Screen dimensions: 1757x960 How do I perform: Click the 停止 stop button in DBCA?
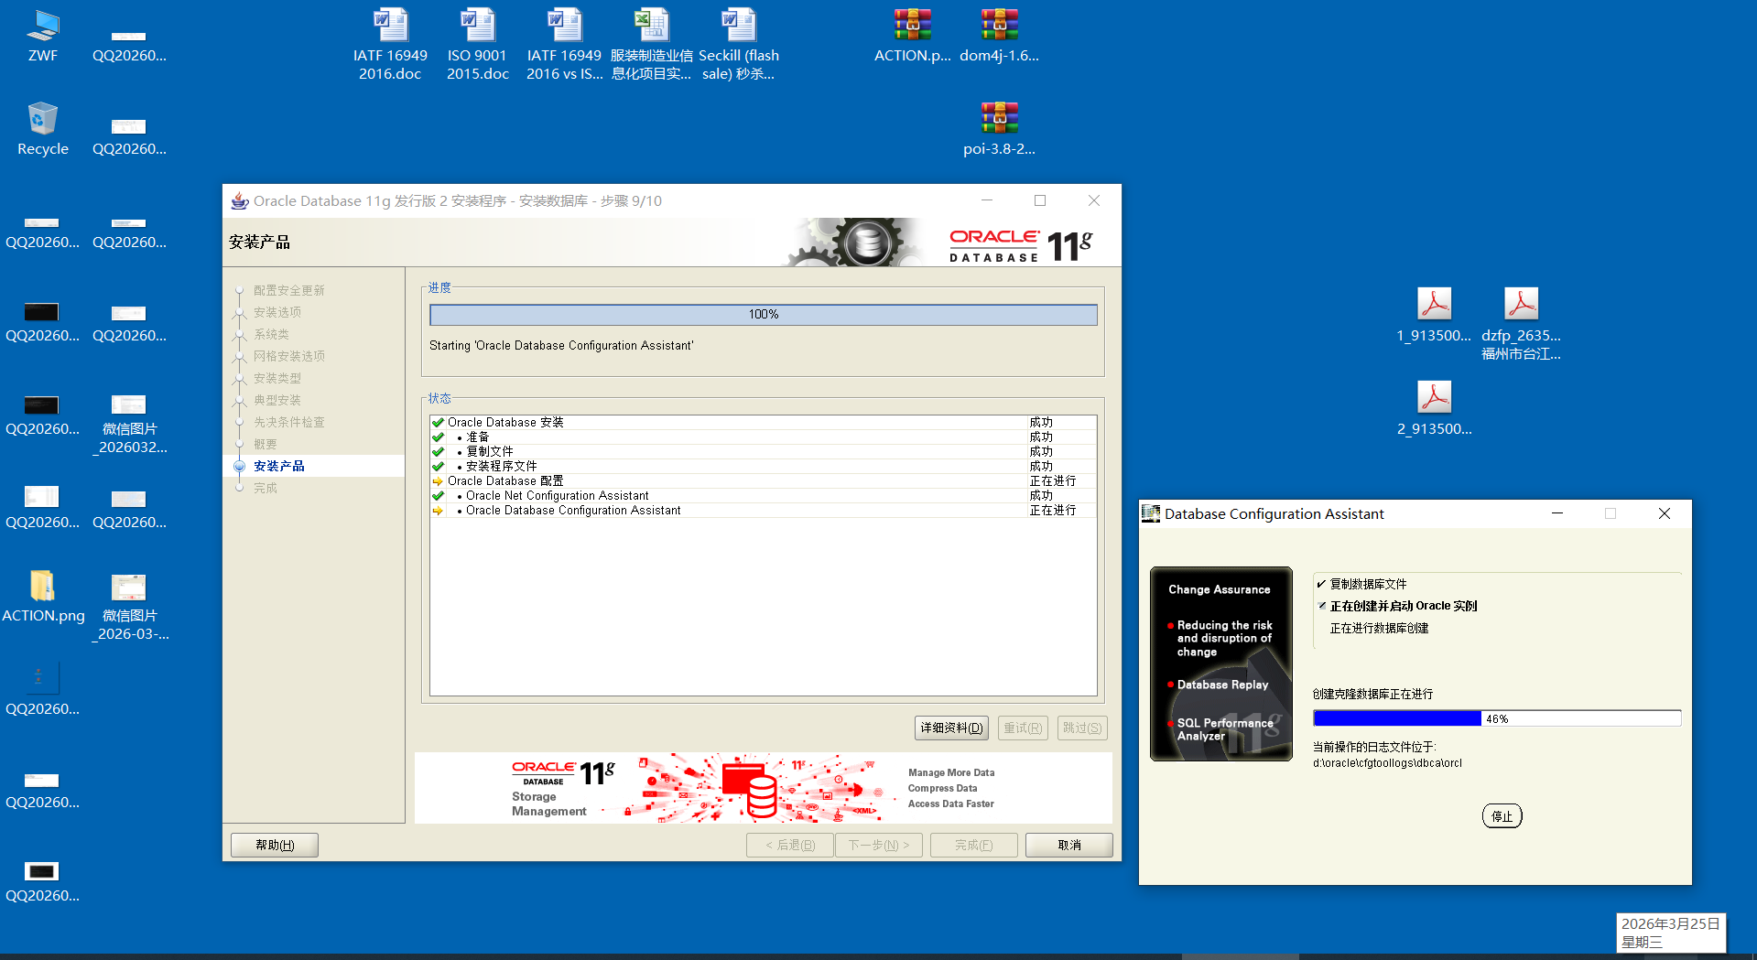1502,815
